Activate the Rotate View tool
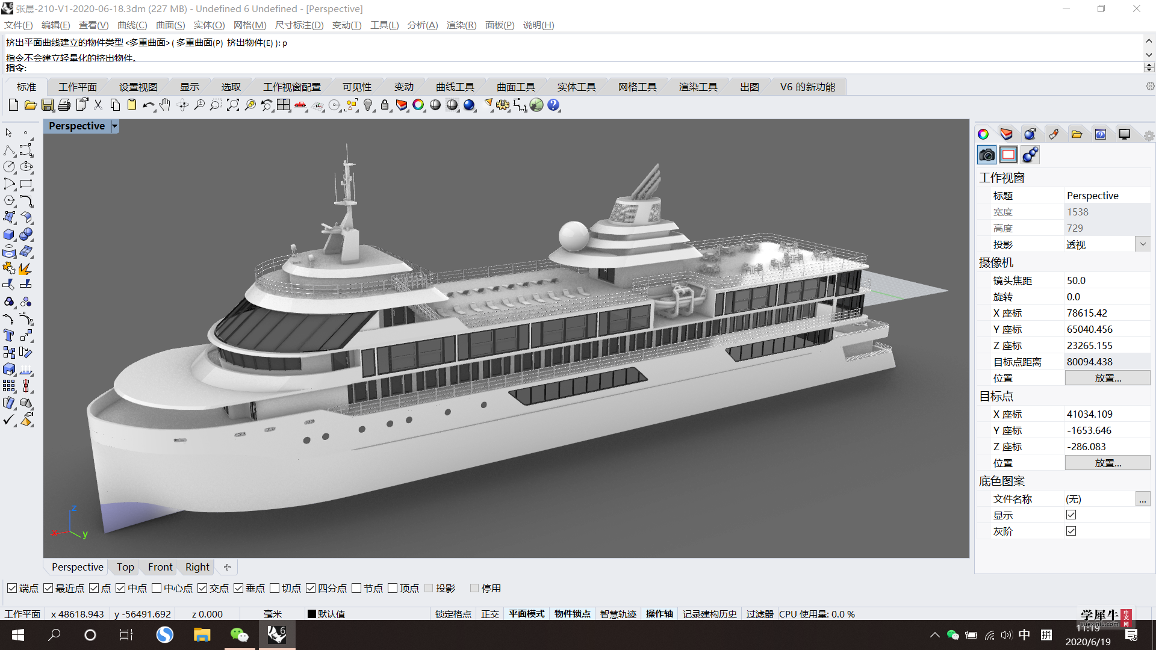The width and height of the screenshot is (1156, 650). 183,105
